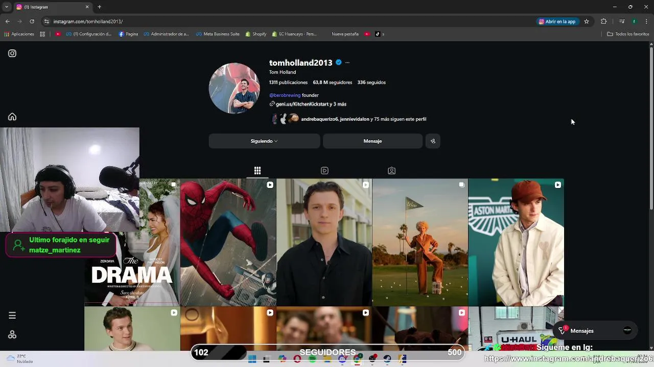654x367 pixels.
Task: Open Meta Business Suite bookmark
Action: [x=218, y=34]
